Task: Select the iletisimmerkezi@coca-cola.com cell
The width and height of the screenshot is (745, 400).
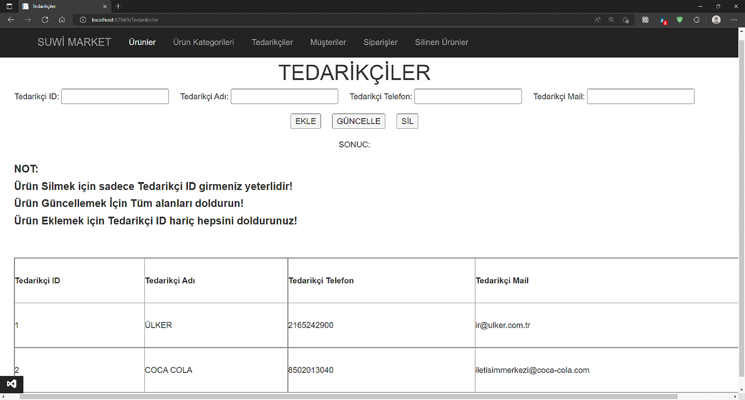Action: point(607,370)
